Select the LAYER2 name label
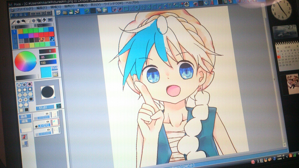Image resolution: width=299 pixels, height=168 pixels. (x=44, y=125)
